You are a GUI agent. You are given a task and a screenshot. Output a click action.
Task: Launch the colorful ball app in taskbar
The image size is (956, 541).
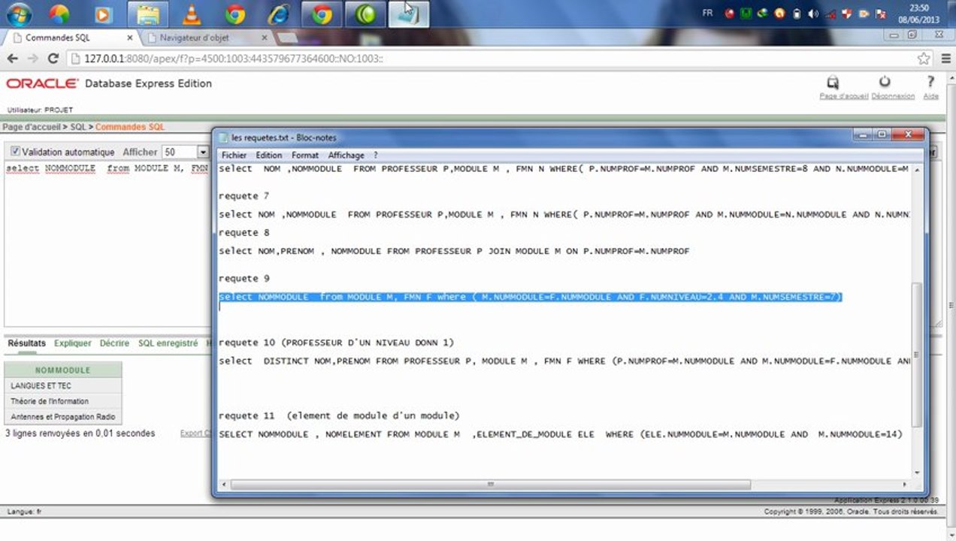pyautogui.click(x=59, y=14)
